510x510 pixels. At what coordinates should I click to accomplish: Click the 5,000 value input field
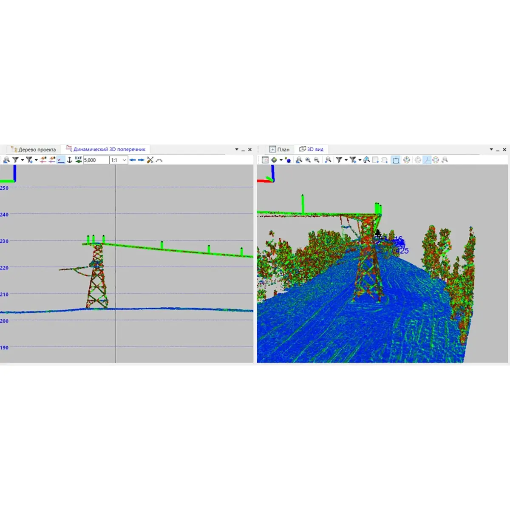[96, 160]
